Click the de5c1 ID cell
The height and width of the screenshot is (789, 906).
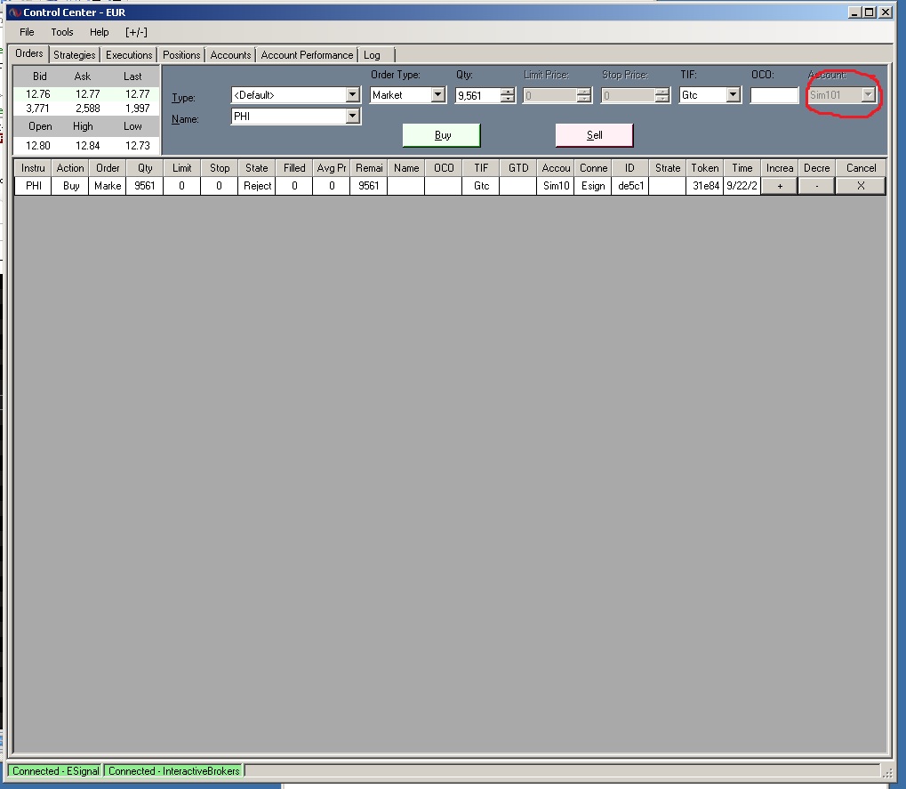(x=629, y=186)
